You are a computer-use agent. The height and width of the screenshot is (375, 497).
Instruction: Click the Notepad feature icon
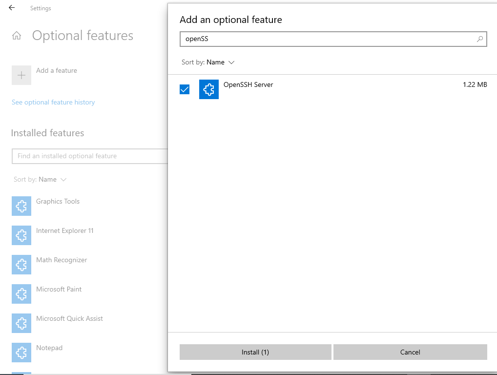[x=21, y=353]
